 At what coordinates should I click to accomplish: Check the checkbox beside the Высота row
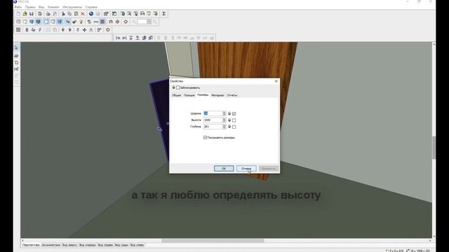(234, 120)
